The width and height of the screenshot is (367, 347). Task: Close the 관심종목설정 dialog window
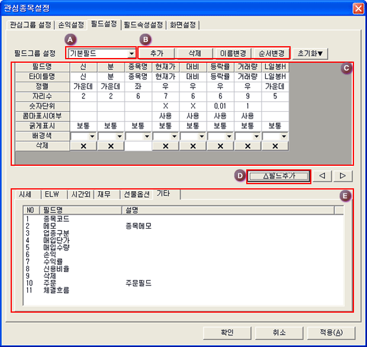[x=358, y=8]
